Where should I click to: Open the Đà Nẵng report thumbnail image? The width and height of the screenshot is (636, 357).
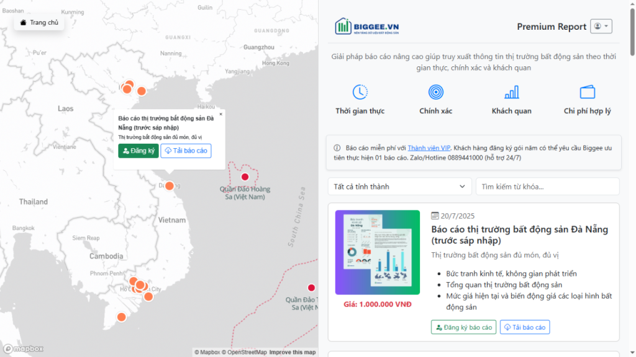coord(377,252)
